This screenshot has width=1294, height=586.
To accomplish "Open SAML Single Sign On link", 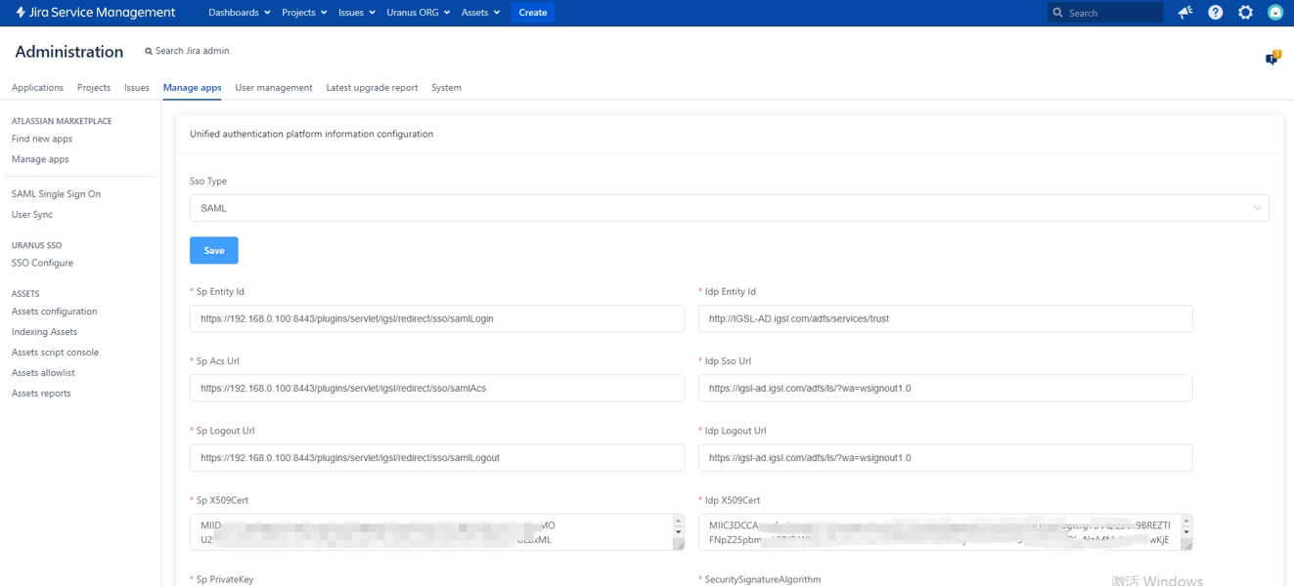I will tap(56, 194).
